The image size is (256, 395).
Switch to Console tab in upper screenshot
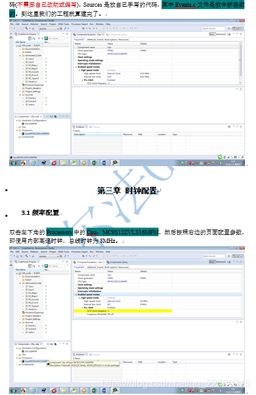coord(94,127)
